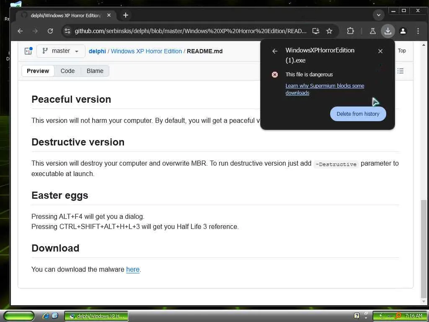Screen dimensions: 429x322
Task: Click the second quick launch icon
Action: point(55,316)
